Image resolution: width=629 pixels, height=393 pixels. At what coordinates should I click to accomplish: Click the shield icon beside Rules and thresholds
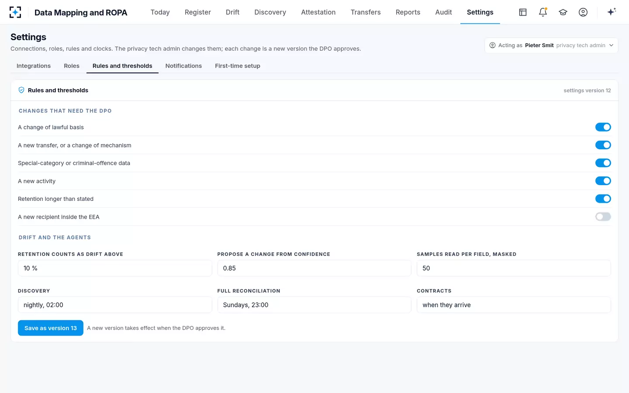pos(21,90)
